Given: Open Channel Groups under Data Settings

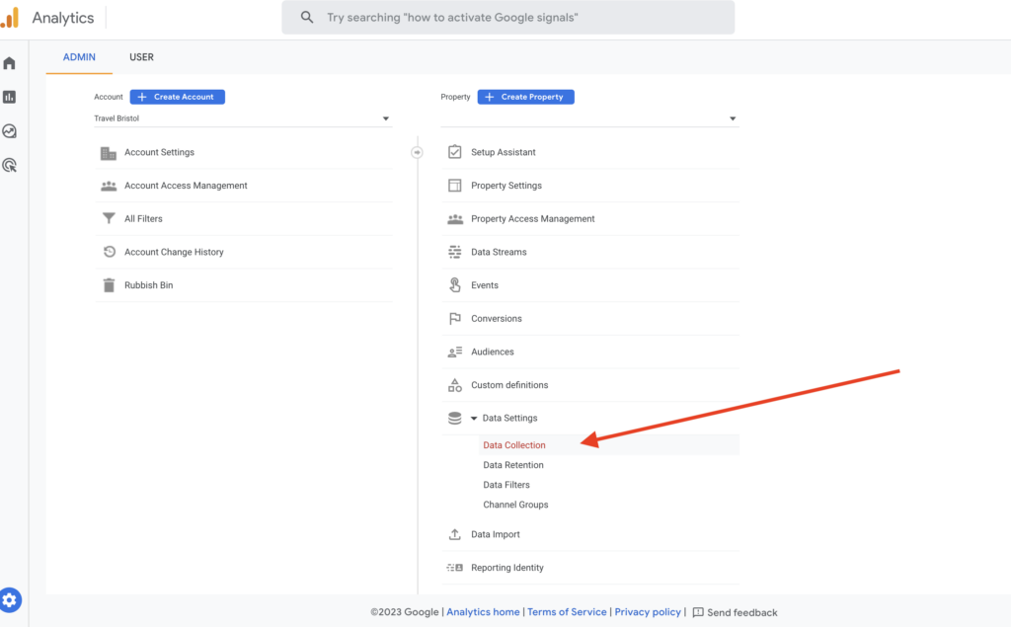Looking at the screenshot, I should [x=515, y=506].
